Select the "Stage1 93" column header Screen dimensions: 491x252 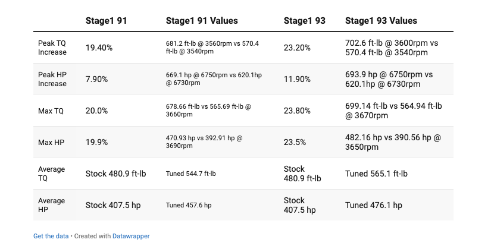(304, 21)
